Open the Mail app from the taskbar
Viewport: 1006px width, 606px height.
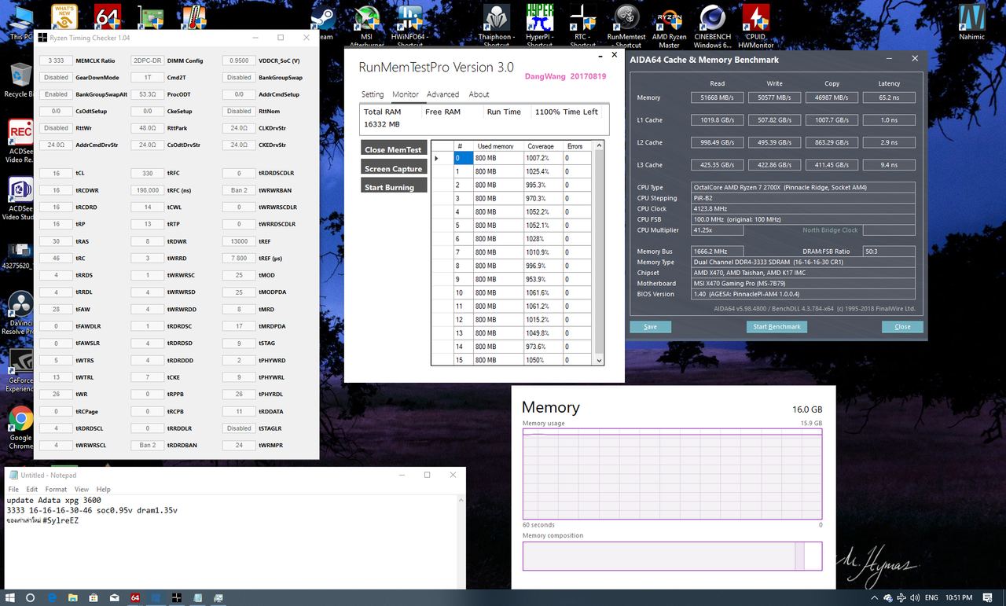tap(114, 597)
